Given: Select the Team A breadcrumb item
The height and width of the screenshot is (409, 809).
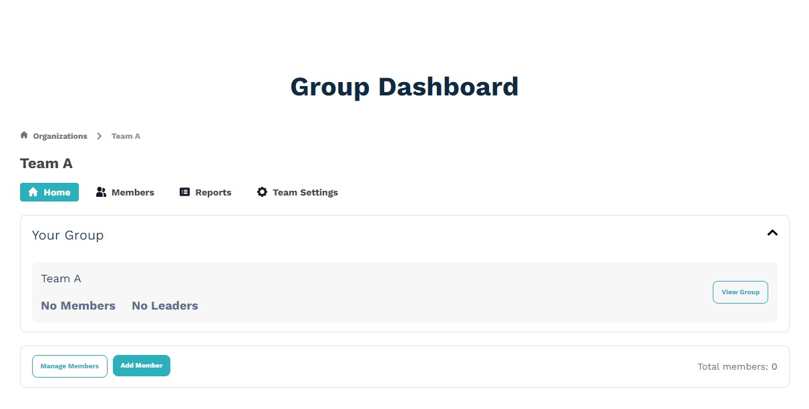Looking at the screenshot, I should pos(126,135).
